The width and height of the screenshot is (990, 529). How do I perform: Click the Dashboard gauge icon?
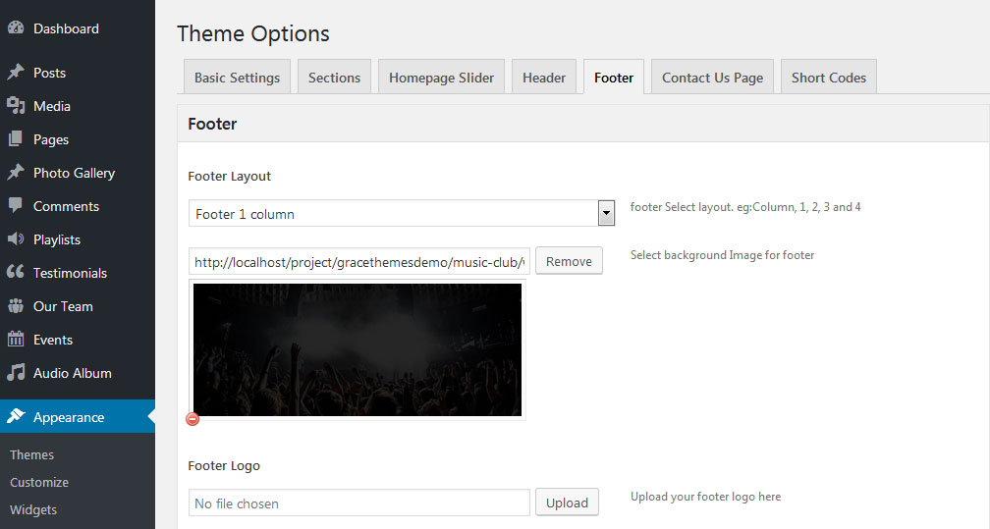16,27
